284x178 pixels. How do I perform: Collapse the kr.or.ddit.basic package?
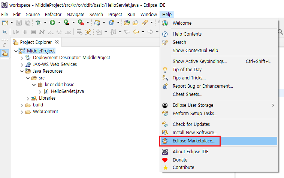tap(34, 85)
